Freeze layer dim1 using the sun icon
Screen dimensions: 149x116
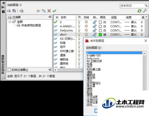[x=86, y=34]
